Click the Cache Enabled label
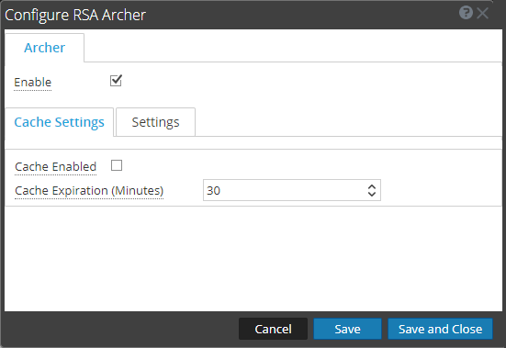Image resolution: width=506 pixels, height=348 pixels. tap(55, 167)
